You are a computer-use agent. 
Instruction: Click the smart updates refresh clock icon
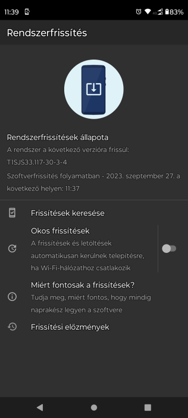(x=12, y=249)
